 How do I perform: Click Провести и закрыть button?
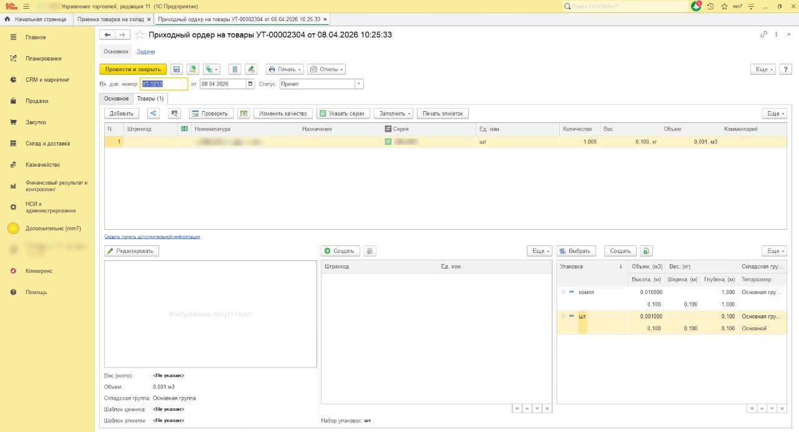pyautogui.click(x=133, y=69)
